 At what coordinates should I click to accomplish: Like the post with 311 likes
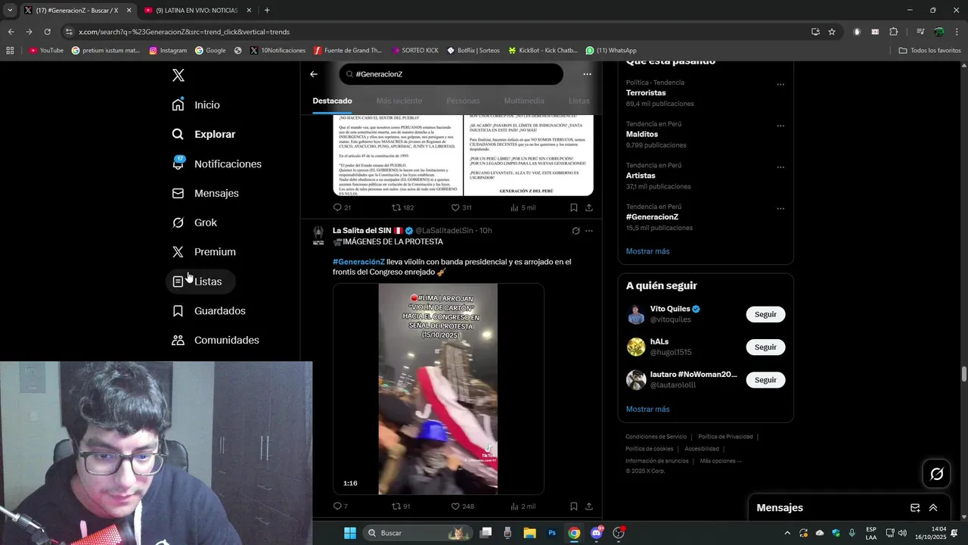tap(461, 207)
